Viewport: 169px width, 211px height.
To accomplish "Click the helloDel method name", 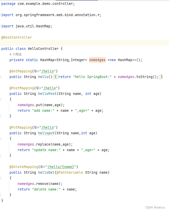I will (46, 173).
